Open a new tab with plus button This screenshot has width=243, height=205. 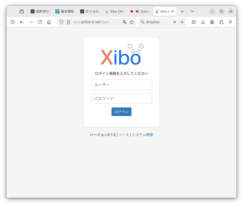182,11
